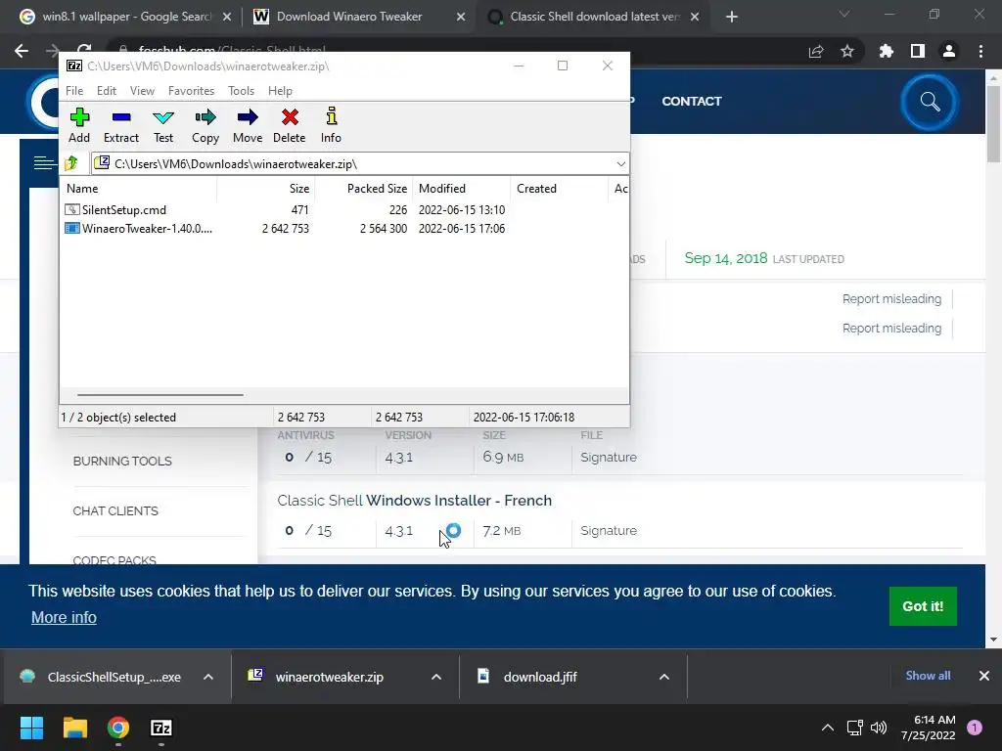The width and height of the screenshot is (1002, 751).
Task: Open the Edit menu in 7-Zip
Action: tap(106, 91)
